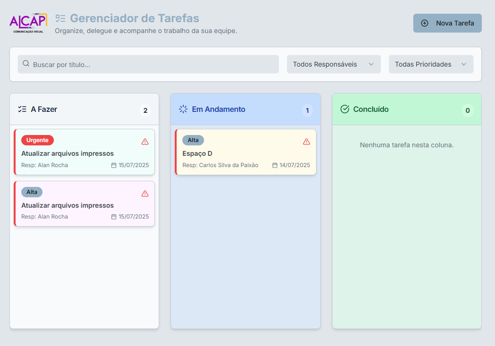
Task: Select the Alta badge on Espaço D
Action: [193, 140]
